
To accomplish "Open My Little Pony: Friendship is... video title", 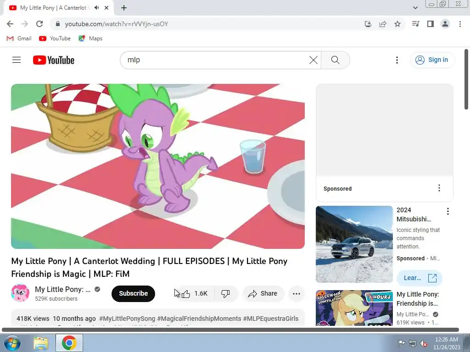I will pos(418,299).
